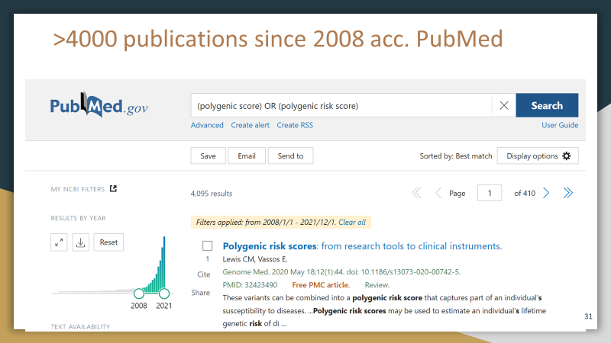This screenshot has height=343, width=611.
Task: Select the checkbox for the first result
Action: point(207,246)
